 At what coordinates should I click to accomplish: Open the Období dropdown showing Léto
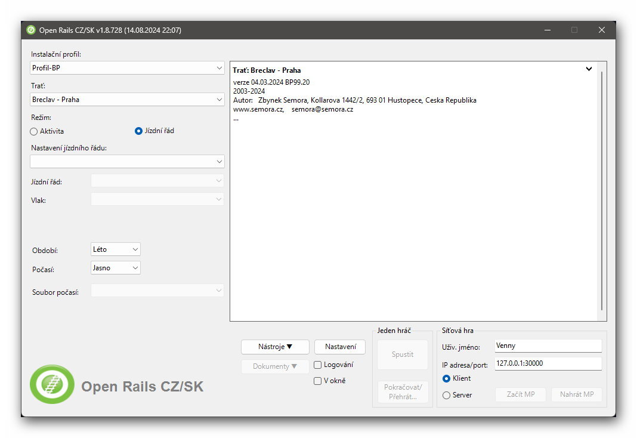[x=116, y=249]
